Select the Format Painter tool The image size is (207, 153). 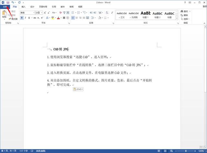coord(13,19)
